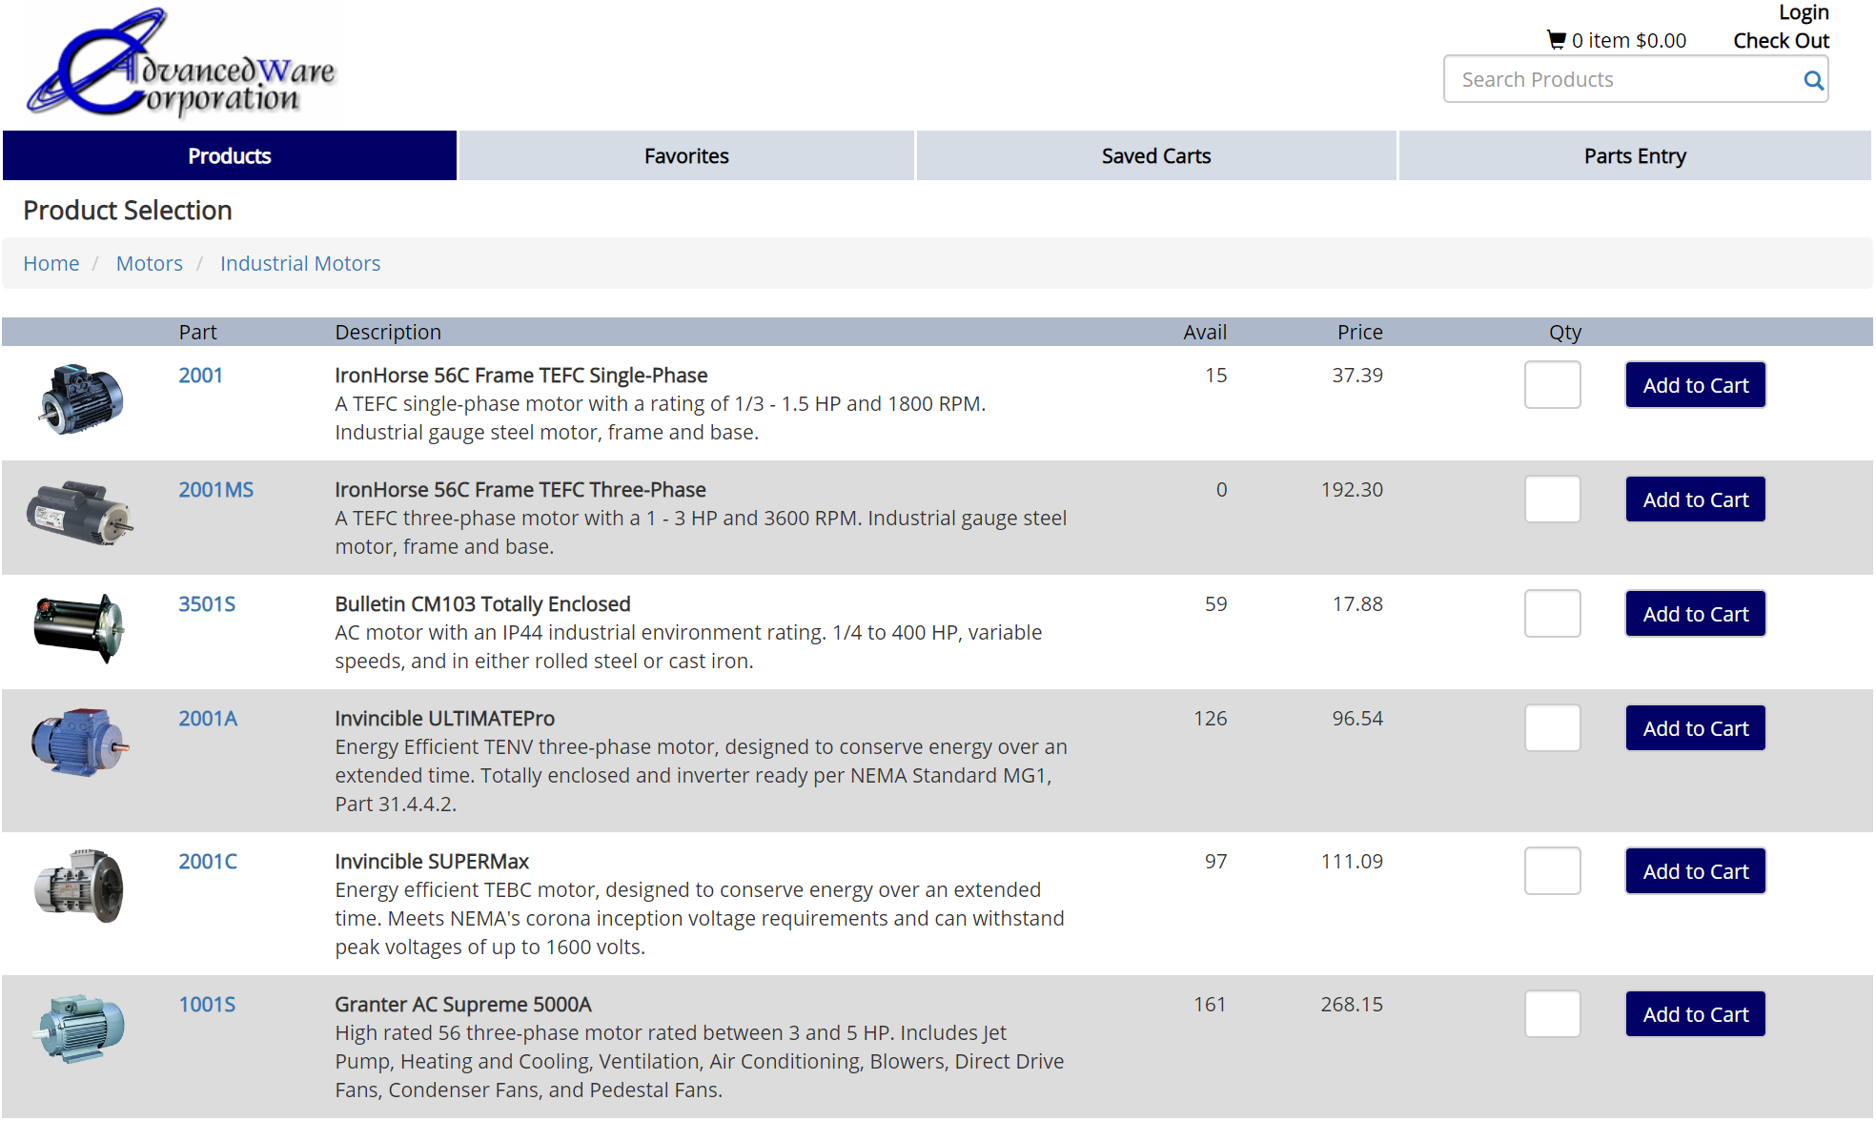The height and width of the screenshot is (1121, 1876).
Task: Click the quantity box for part 2001
Action: click(1553, 385)
